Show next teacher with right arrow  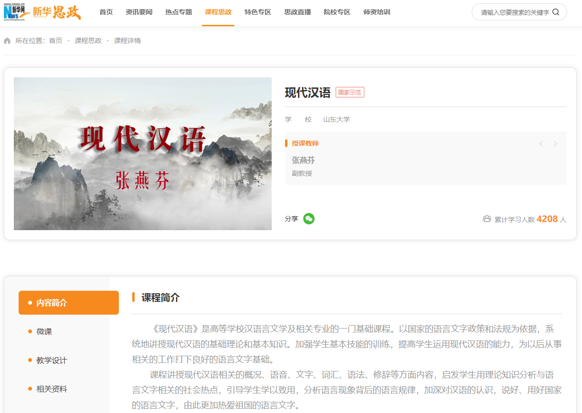(555, 144)
